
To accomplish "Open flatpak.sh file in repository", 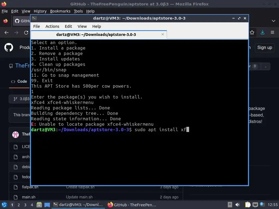I will [30, 187].
